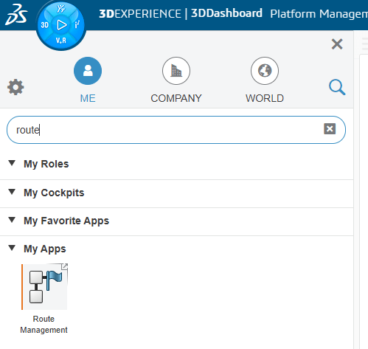The height and width of the screenshot is (349, 368).
Task: Click the Platform Management dashboard title
Action: tap(319, 14)
